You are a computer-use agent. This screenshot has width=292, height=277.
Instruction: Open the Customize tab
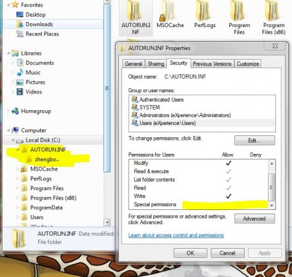248,64
